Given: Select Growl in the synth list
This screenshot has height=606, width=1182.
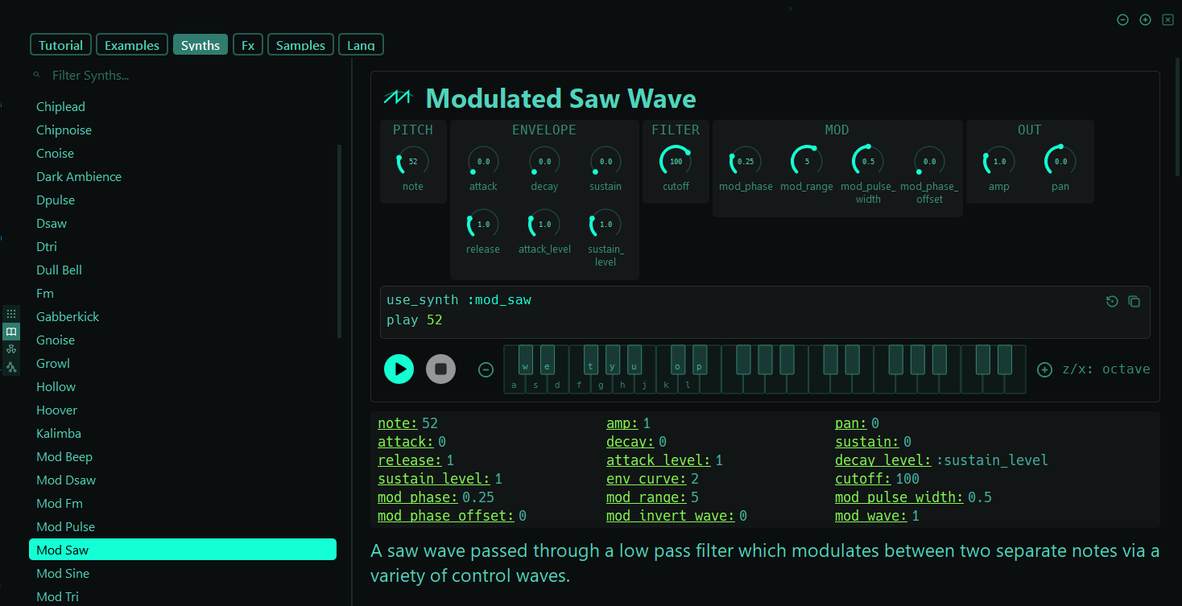Looking at the screenshot, I should click(183, 363).
